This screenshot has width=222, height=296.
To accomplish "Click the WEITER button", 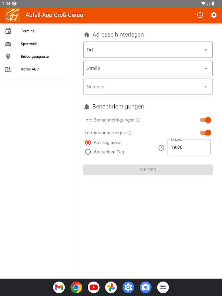I will tap(148, 170).
